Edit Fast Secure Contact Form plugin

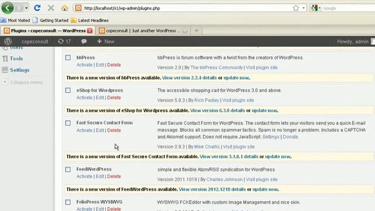click(x=100, y=130)
